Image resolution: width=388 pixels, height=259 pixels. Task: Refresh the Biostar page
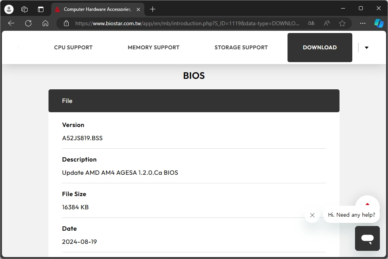point(28,23)
